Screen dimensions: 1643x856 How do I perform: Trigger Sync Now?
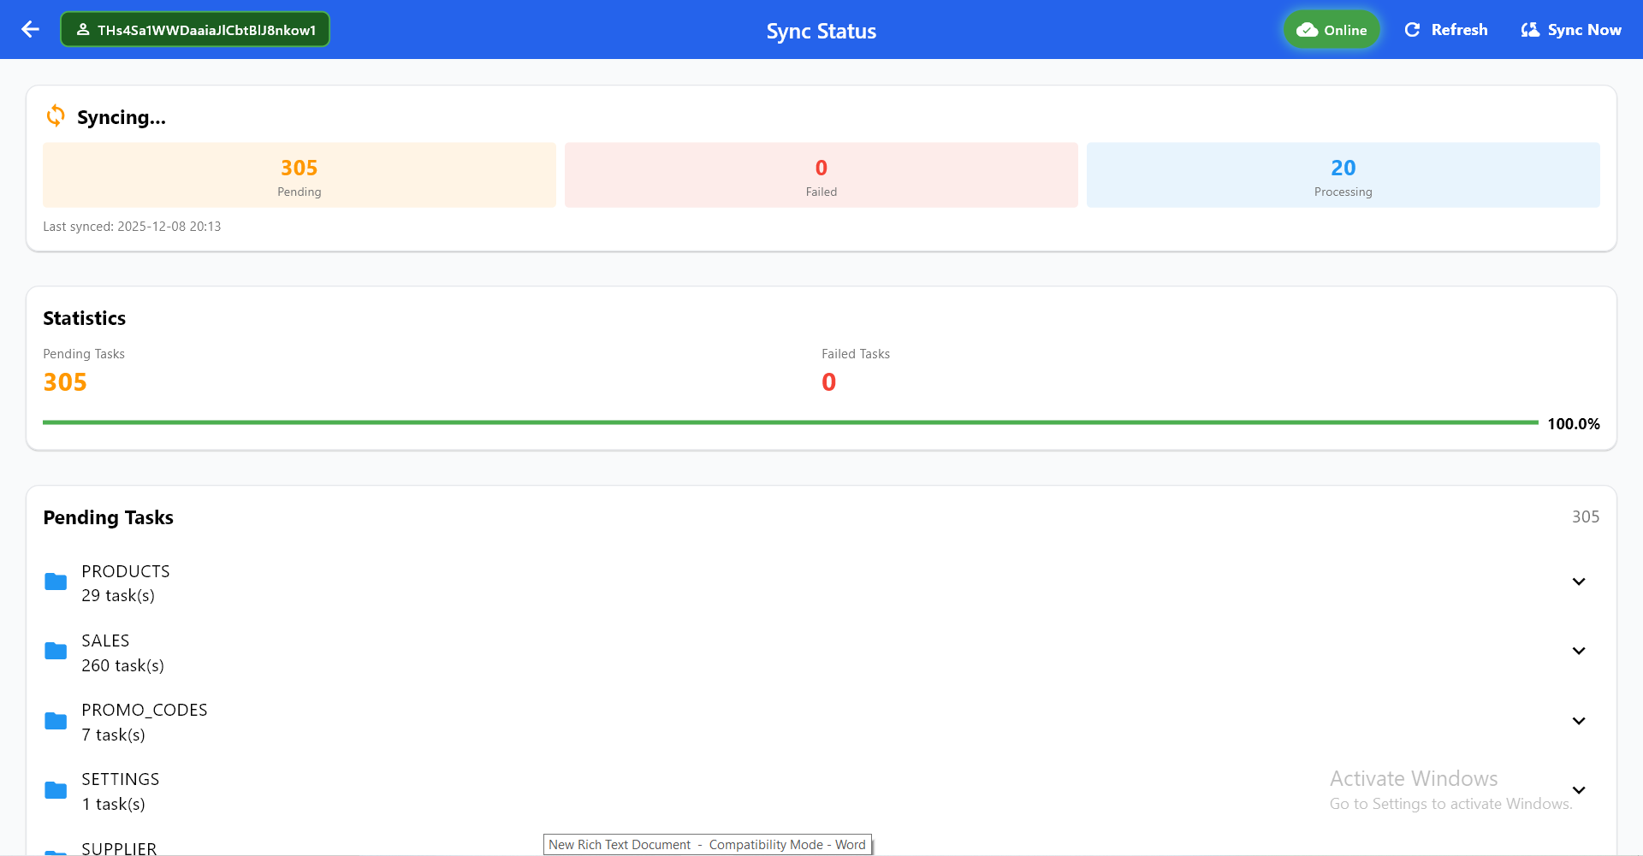point(1571,29)
